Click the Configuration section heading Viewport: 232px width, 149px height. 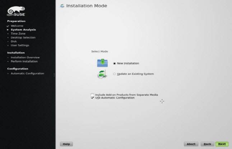click(18, 69)
